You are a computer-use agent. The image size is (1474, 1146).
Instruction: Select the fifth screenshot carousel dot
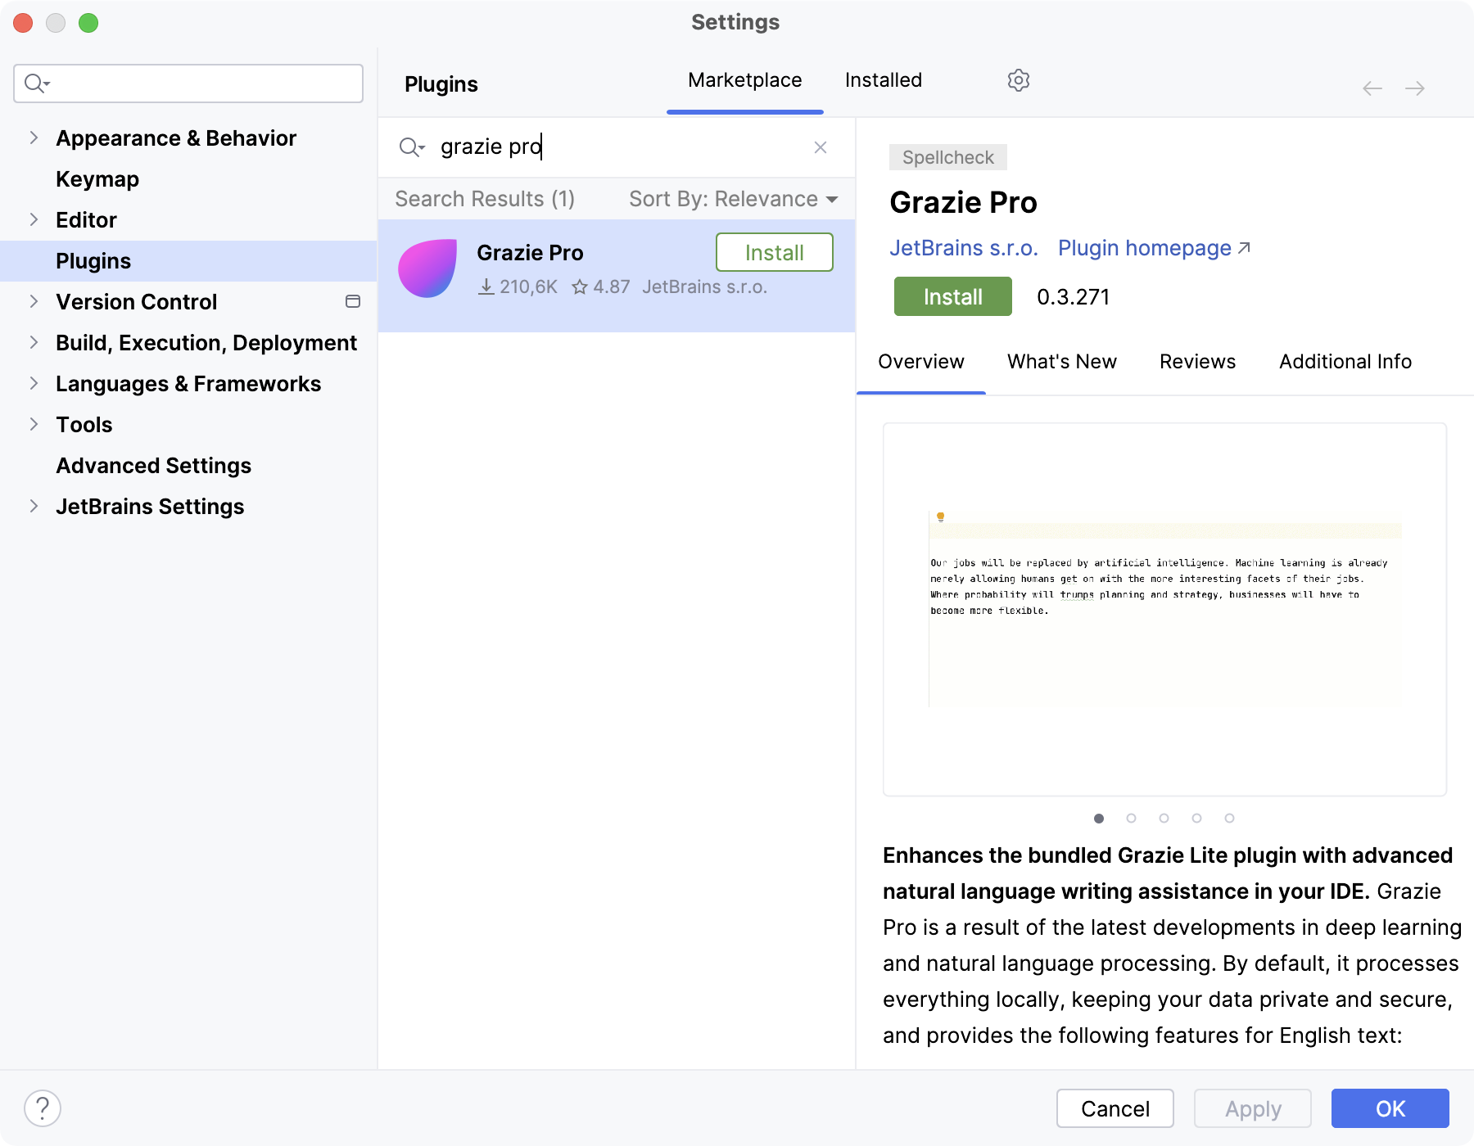(x=1230, y=818)
